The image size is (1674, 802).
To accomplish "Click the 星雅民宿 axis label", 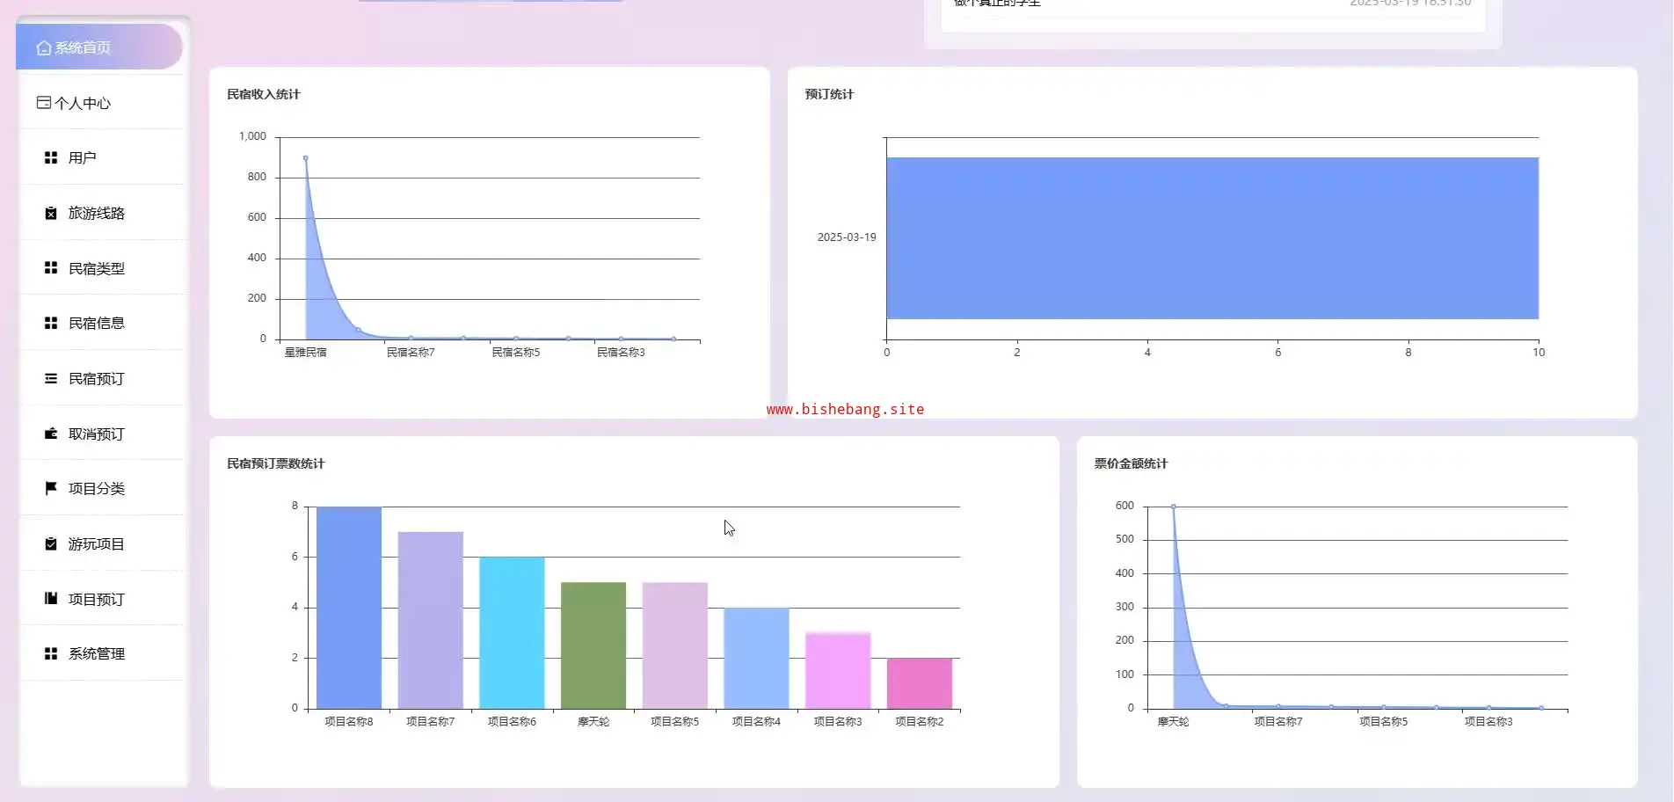I will (x=306, y=353).
